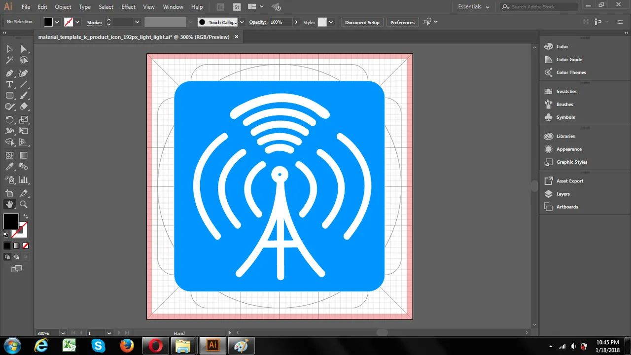This screenshot has width=631, height=355.
Task: Select the Shape Builder tool
Action: (x=9, y=142)
